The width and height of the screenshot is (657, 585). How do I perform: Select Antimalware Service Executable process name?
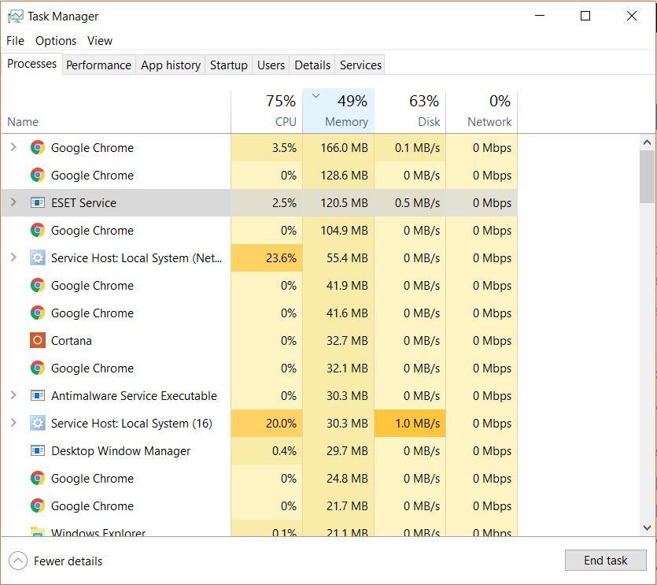[134, 395]
